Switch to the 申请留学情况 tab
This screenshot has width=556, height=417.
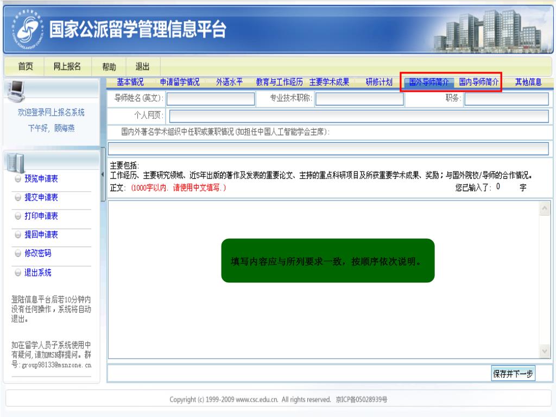[x=180, y=83]
